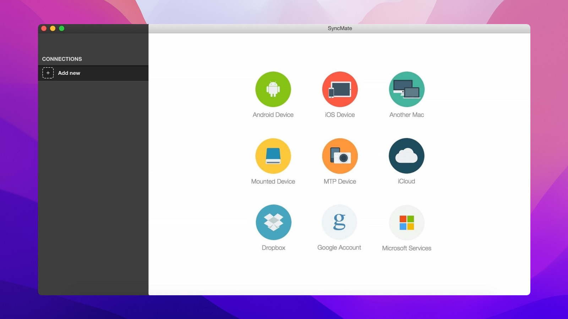Click the iCloud text label
Screen dimensions: 568x319
(406, 181)
